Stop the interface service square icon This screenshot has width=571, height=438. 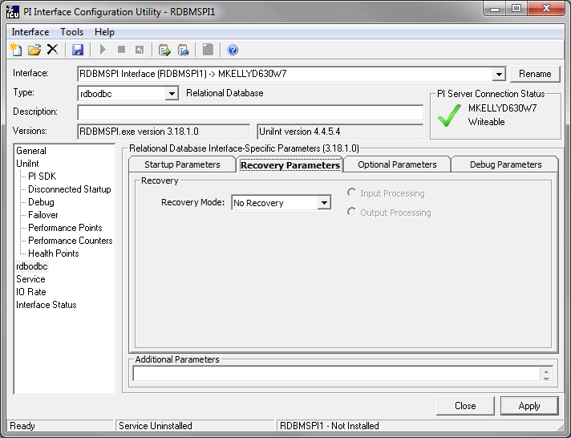click(121, 50)
